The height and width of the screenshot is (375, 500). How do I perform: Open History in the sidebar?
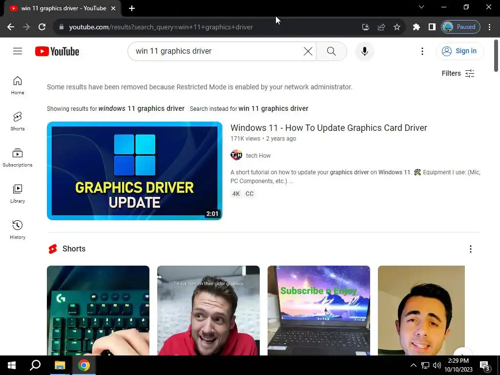[x=18, y=229]
